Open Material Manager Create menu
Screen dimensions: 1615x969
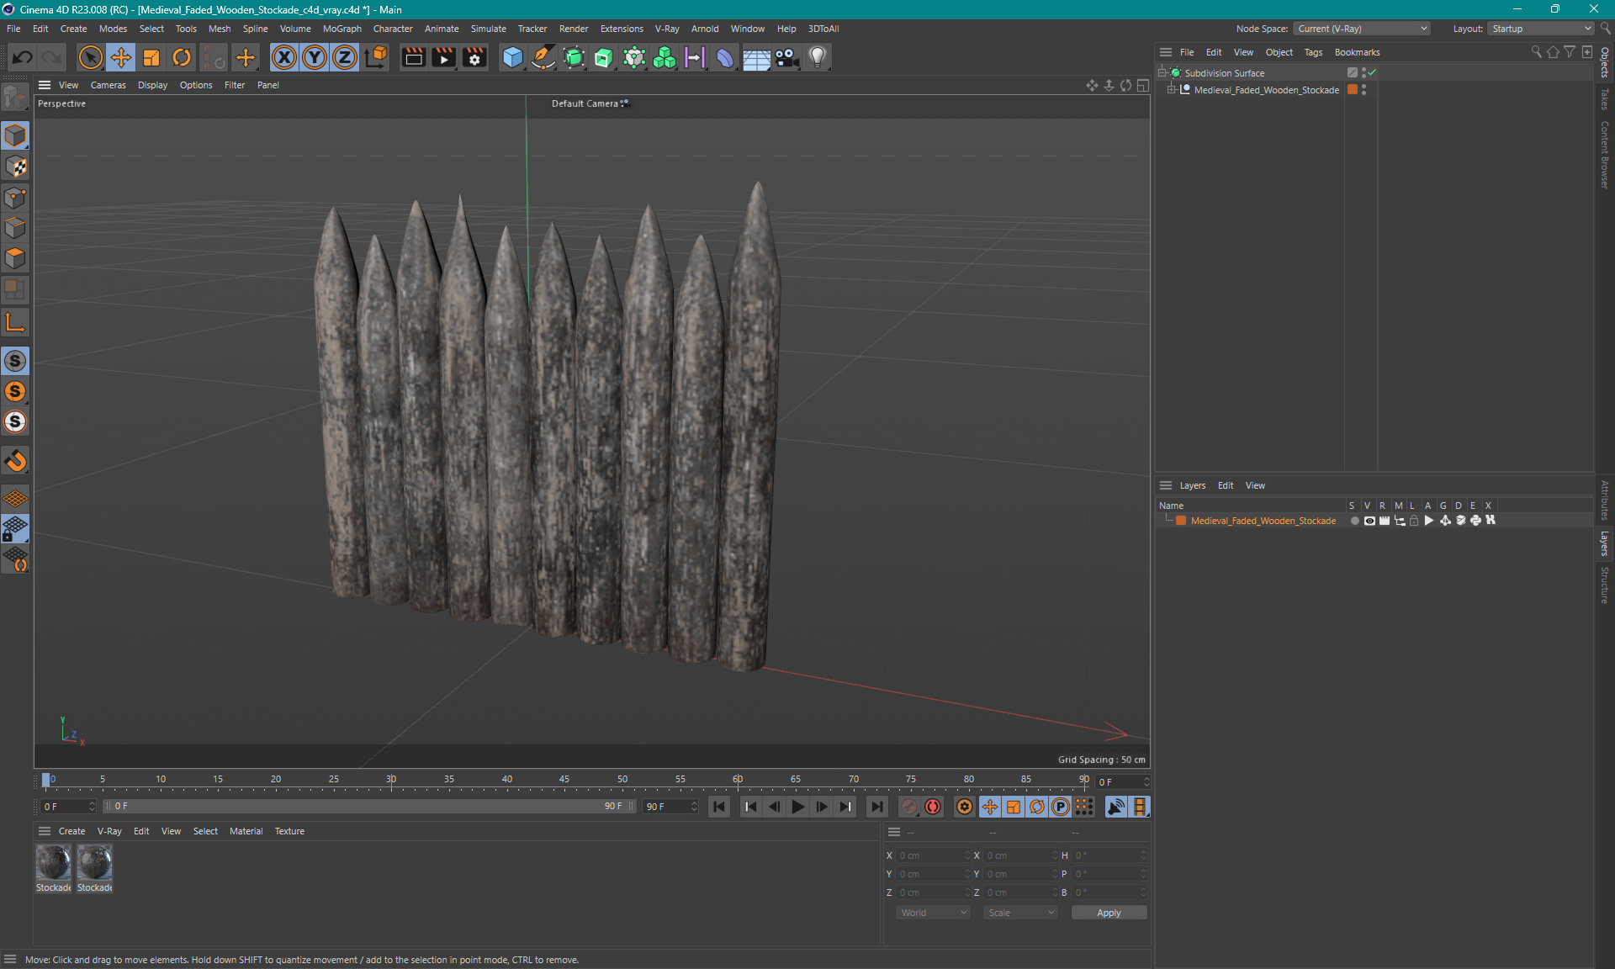pos(71,831)
